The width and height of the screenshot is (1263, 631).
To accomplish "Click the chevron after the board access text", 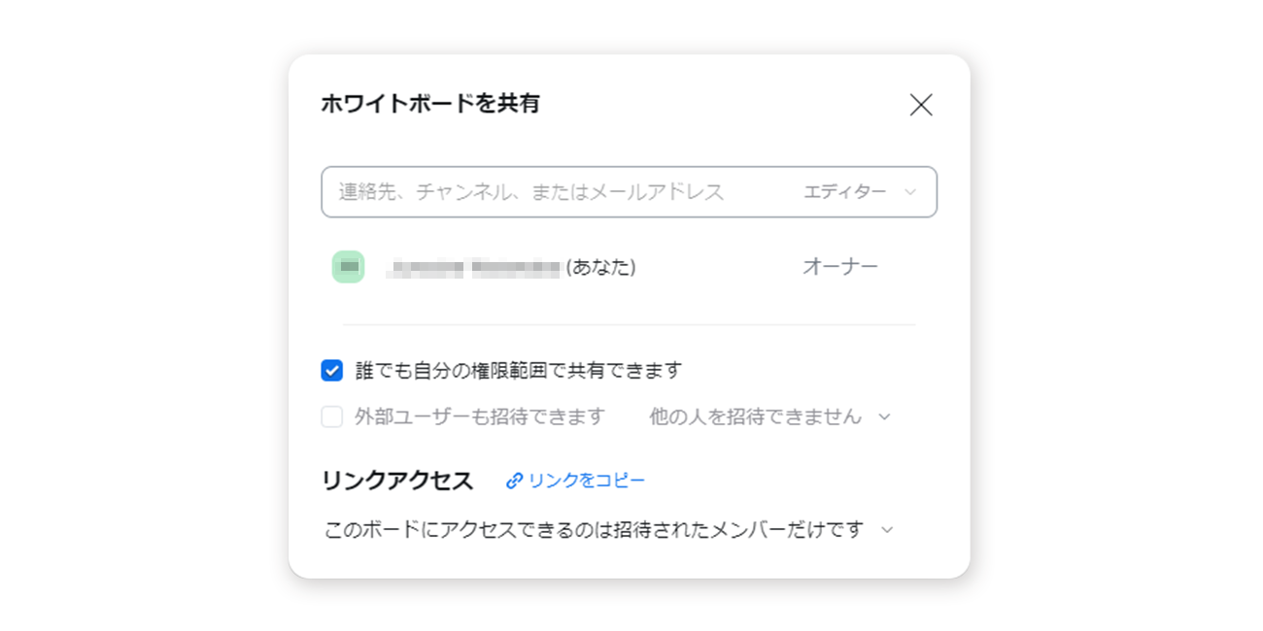I will coord(886,530).
